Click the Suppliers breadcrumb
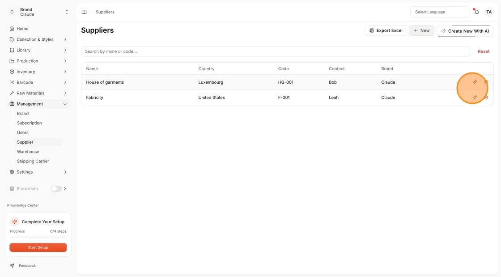The image size is (501, 277). pyautogui.click(x=105, y=12)
